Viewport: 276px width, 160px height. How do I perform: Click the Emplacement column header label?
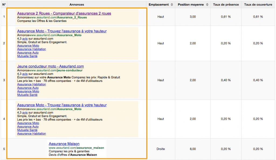[x=158, y=5]
